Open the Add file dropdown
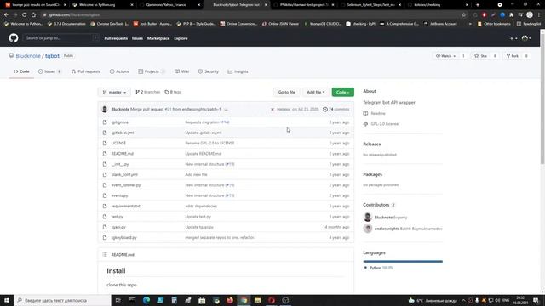Screen dimensions: 545x306 [316, 93]
